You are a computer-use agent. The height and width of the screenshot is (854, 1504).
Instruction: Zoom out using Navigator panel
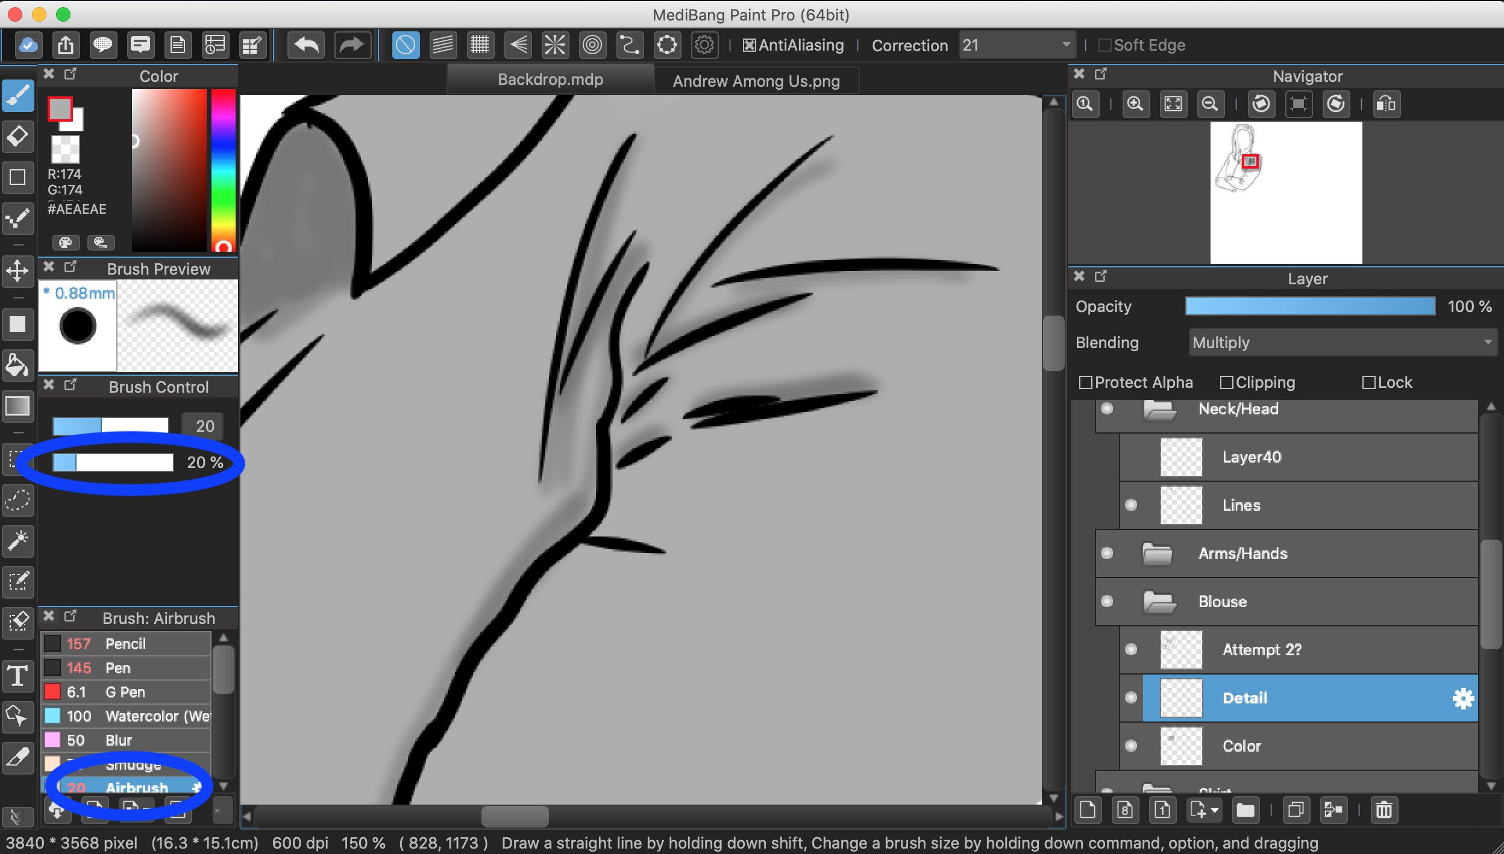click(1210, 104)
